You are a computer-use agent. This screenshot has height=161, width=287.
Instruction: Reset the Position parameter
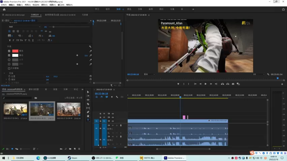[90, 76]
